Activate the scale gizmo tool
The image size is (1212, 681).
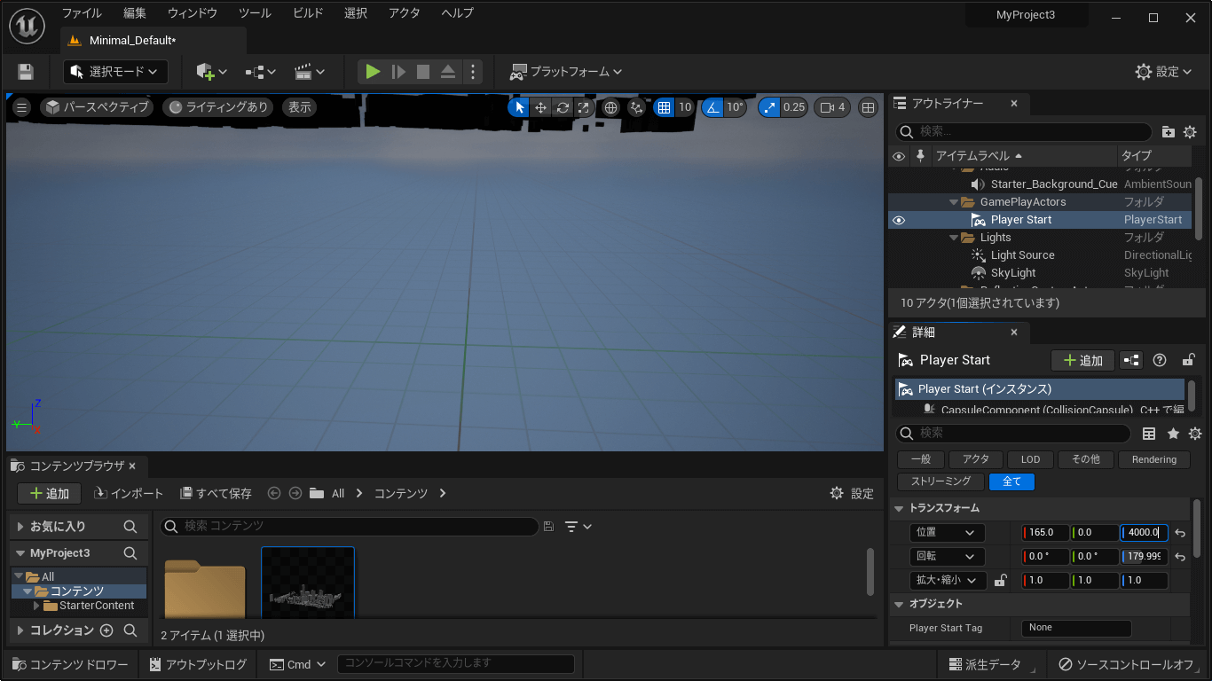click(584, 107)
